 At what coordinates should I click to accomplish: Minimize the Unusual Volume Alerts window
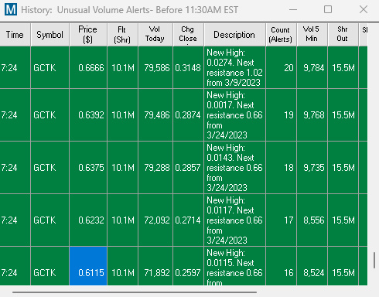[293, 9]
